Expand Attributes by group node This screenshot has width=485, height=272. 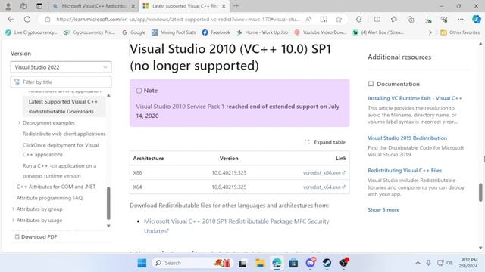tap(14, 209)
